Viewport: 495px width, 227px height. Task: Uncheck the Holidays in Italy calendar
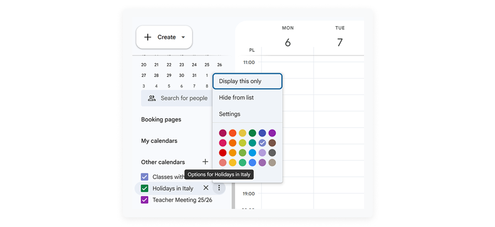click(x=144, y=188)
